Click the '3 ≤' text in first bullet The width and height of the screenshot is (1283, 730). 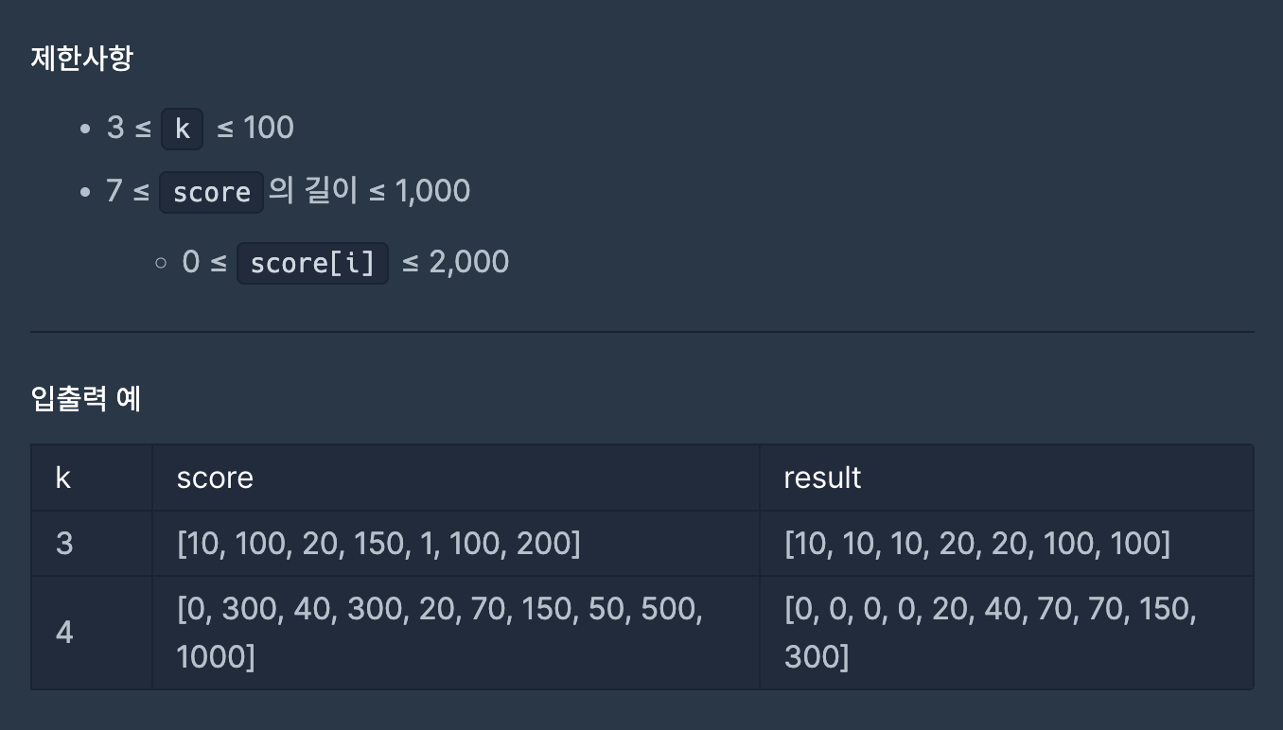[129, 128]
